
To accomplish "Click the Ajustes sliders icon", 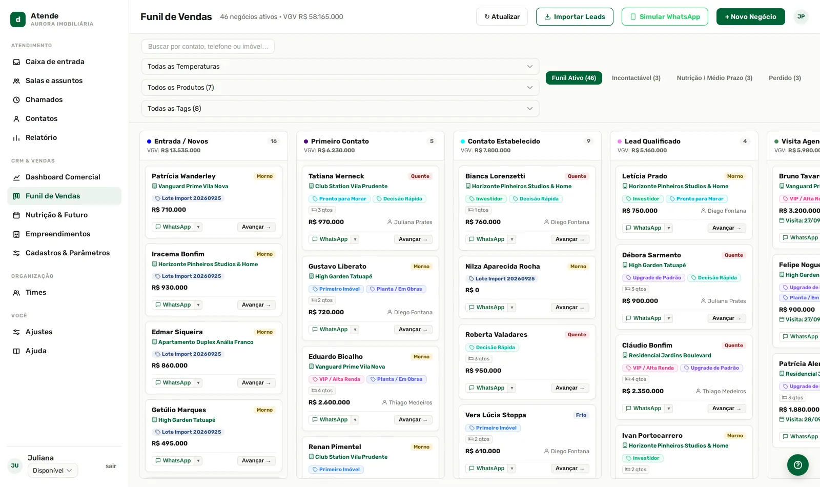I will 16,332.
